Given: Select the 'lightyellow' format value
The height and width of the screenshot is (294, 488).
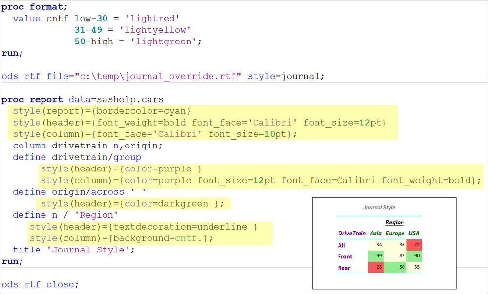Looking at the screenshot, I should coord(155,30).
